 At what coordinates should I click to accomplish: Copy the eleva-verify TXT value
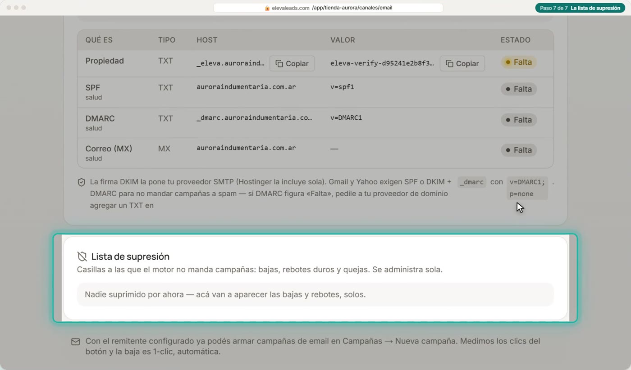point(462,63)
